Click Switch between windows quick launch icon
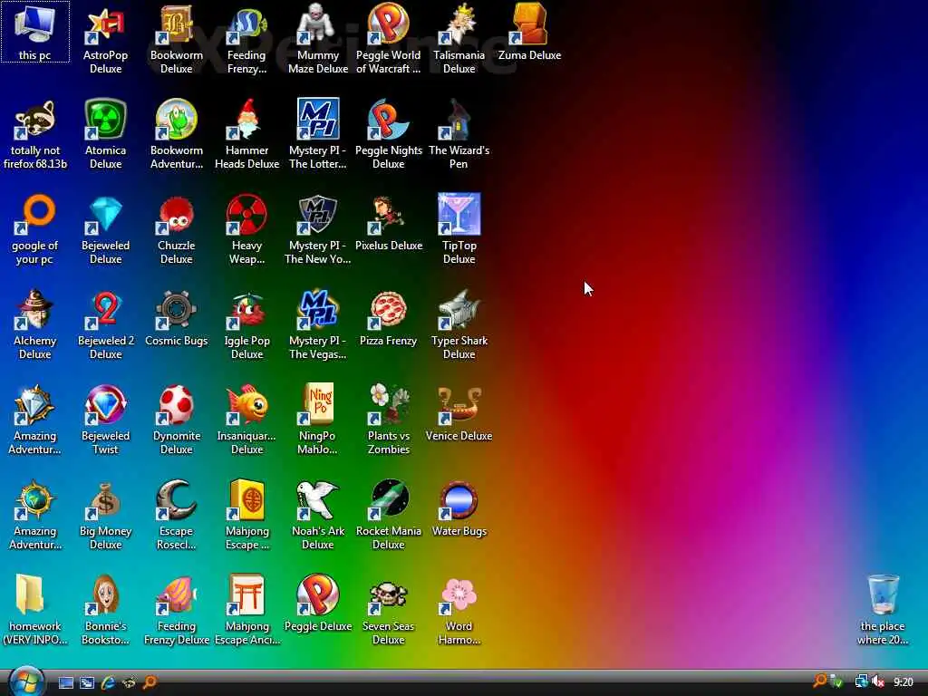 (x=87, y=683)
